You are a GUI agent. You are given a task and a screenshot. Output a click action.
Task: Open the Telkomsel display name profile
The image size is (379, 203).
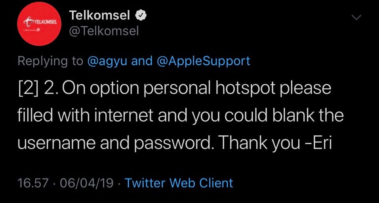(x=99, y=15)
